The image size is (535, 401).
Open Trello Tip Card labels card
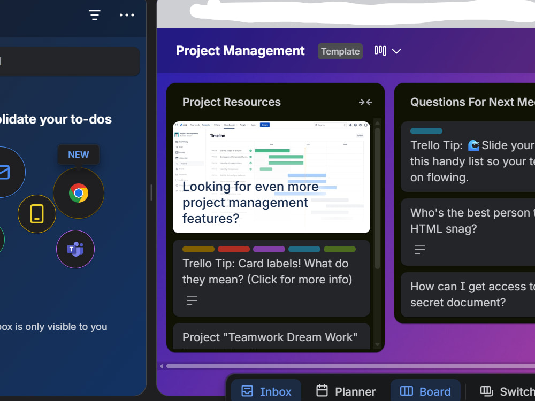pos(271,278)
